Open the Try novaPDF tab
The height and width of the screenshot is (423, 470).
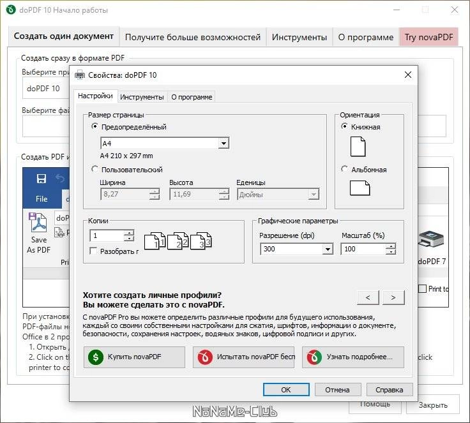pos(428,37)
